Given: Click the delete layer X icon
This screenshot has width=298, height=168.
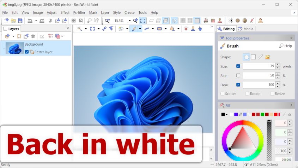Looking at the screenshot, I should [x=33, y=36].
